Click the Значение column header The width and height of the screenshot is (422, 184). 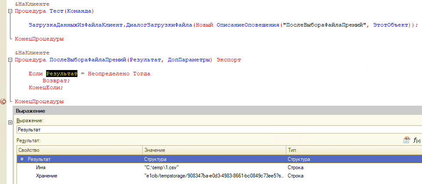click(x=213, y=150)
